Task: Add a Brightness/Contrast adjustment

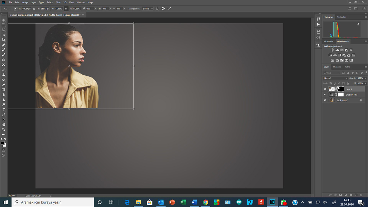Action: (x=332, y=50)
